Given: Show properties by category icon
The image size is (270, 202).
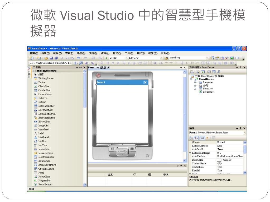Looking at the screenshot, I should point(191,138).
